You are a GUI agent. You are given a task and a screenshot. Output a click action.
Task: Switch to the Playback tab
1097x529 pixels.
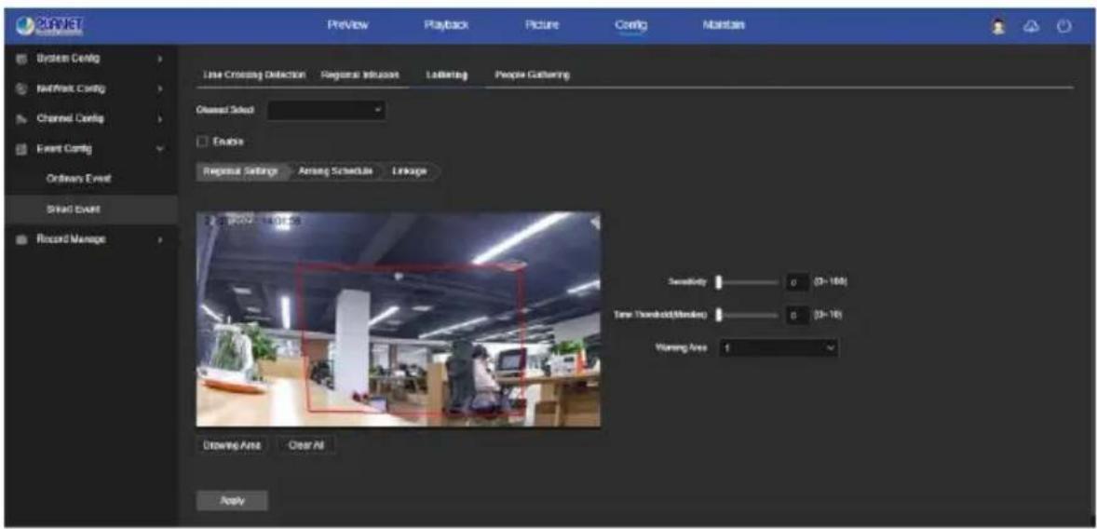click(446, 25)
